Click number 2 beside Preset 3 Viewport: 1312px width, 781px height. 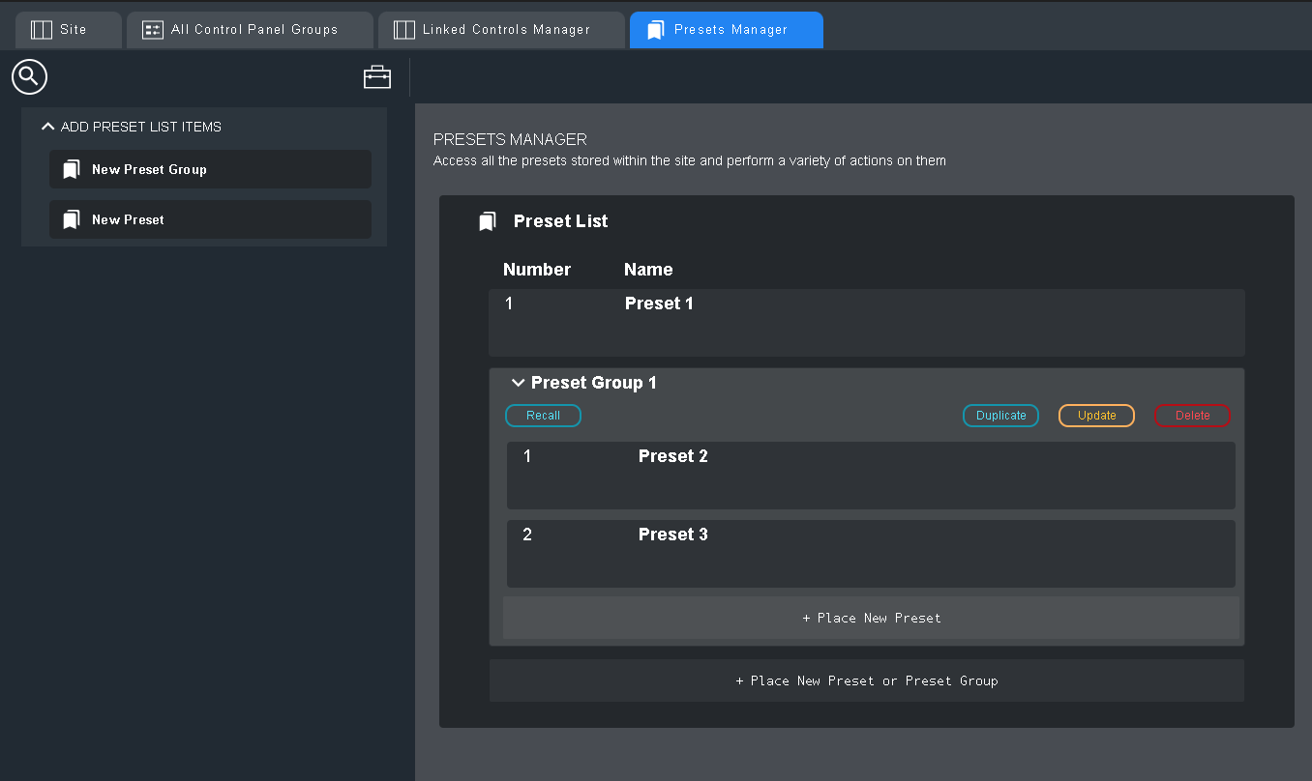527,535
